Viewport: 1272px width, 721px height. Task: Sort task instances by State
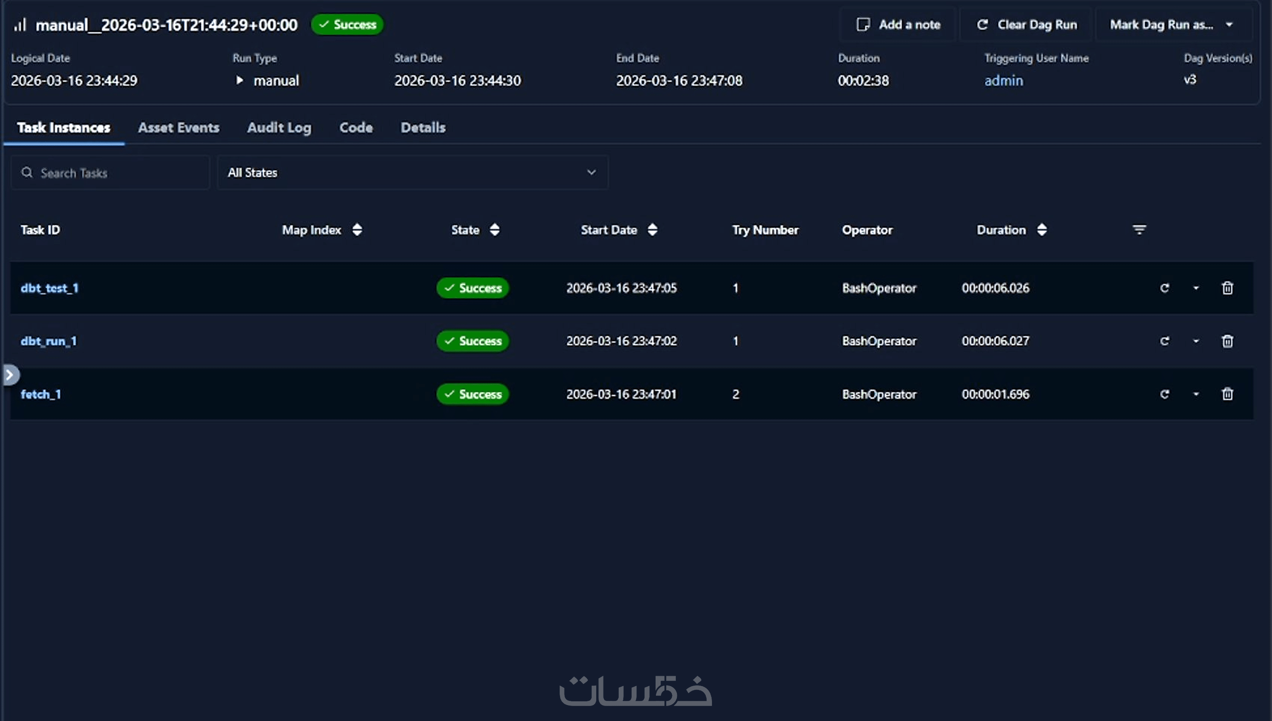click(494, 230)
